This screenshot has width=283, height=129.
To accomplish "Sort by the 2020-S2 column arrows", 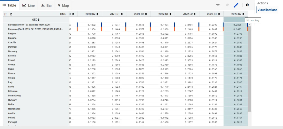I will tap(98, 14).
